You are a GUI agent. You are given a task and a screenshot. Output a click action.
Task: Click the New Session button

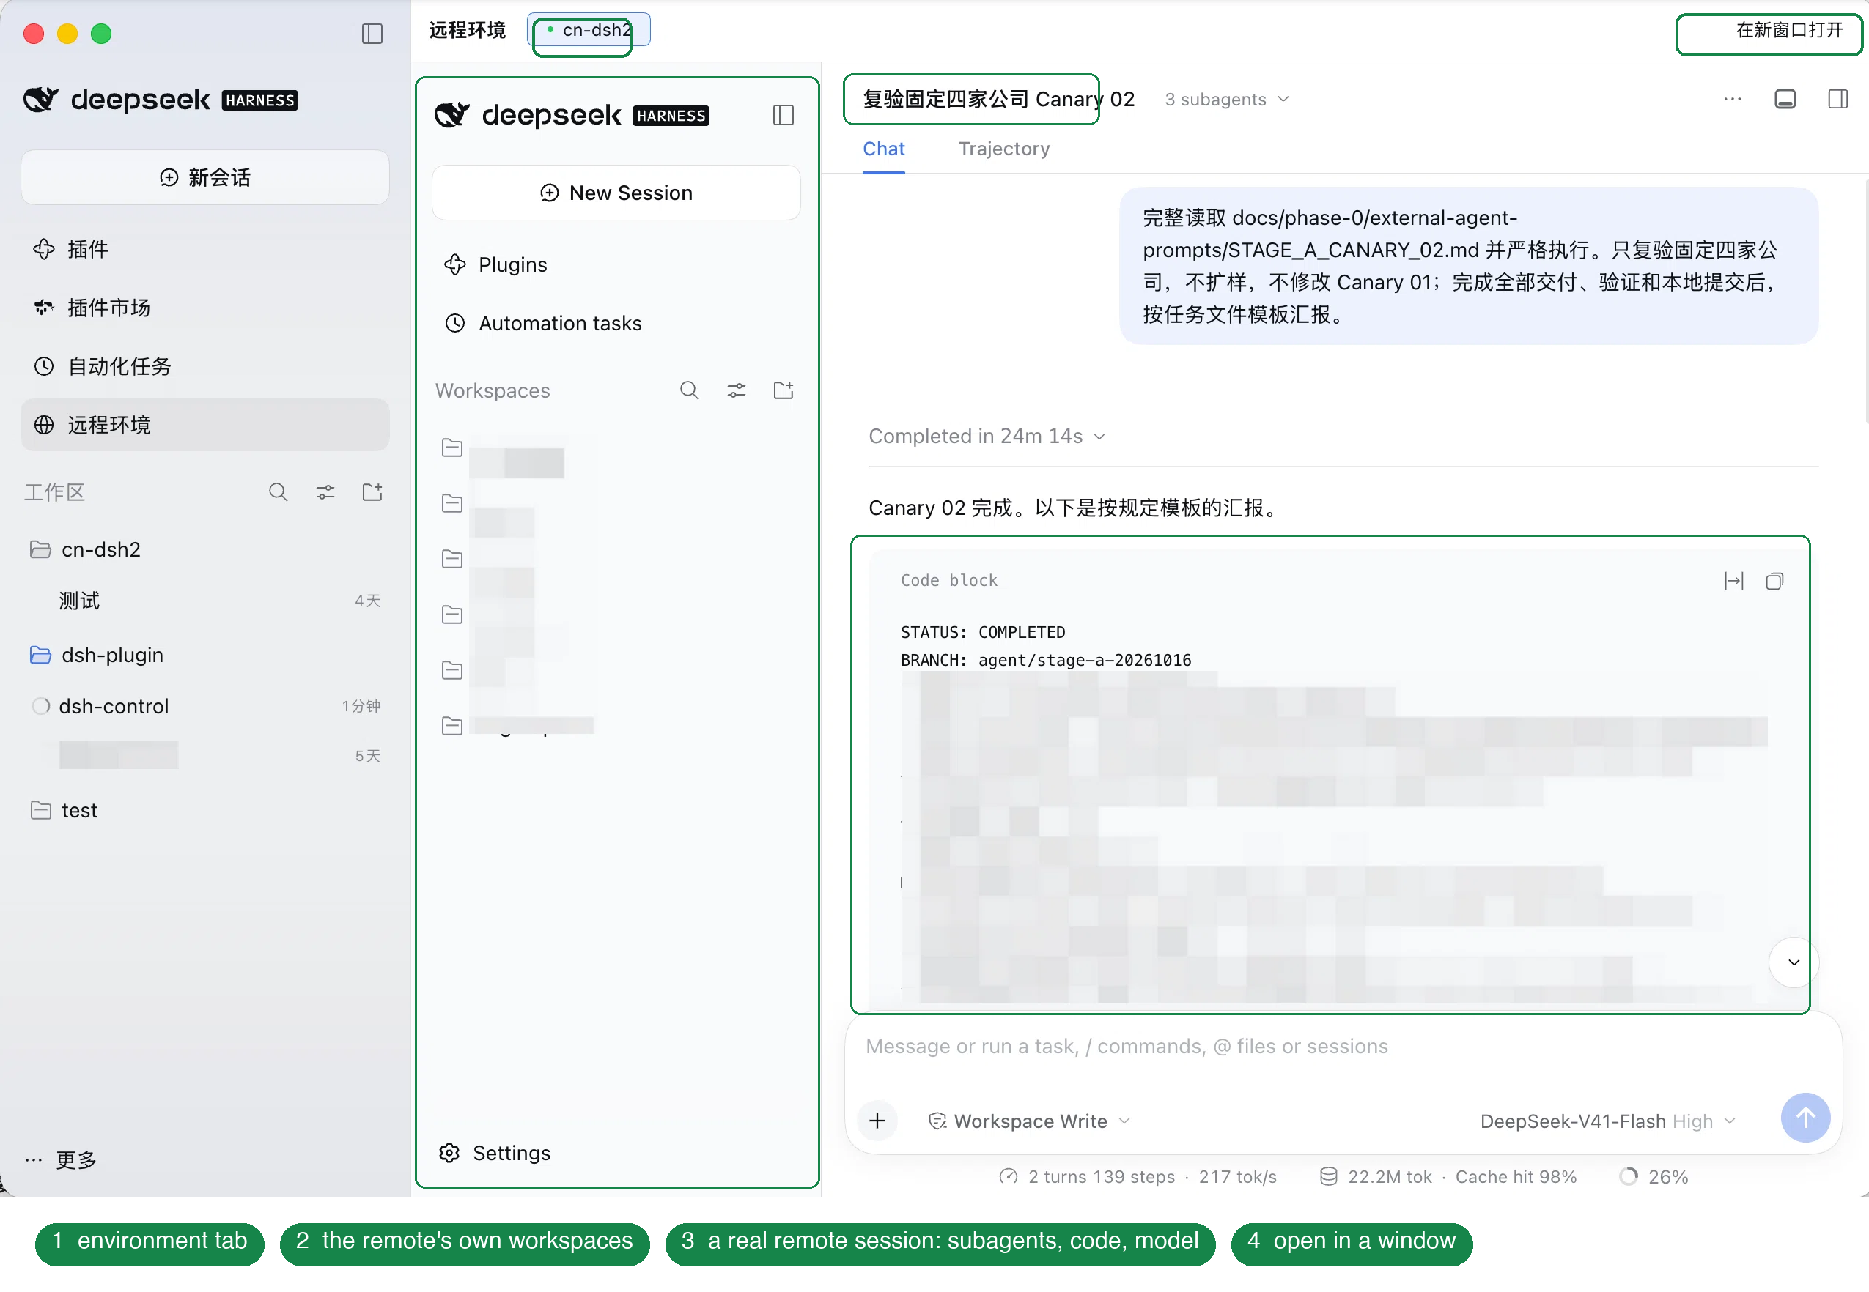pyautogui.click(x=616, y=193)
